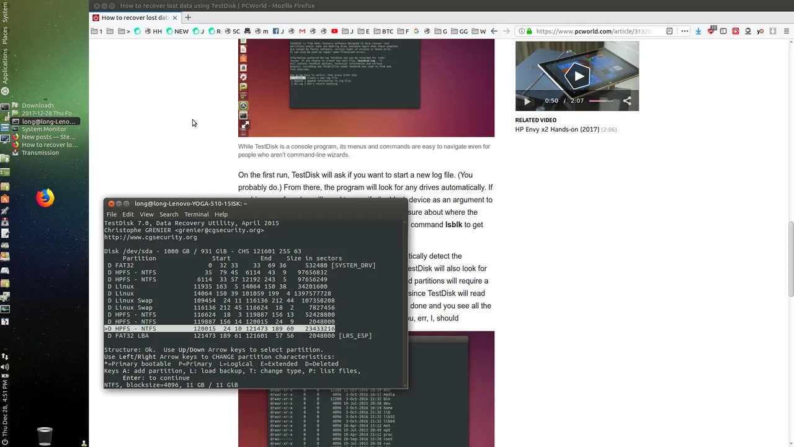Open the Terminal menu in terminal window
The image size is (794, 447).
196,214
